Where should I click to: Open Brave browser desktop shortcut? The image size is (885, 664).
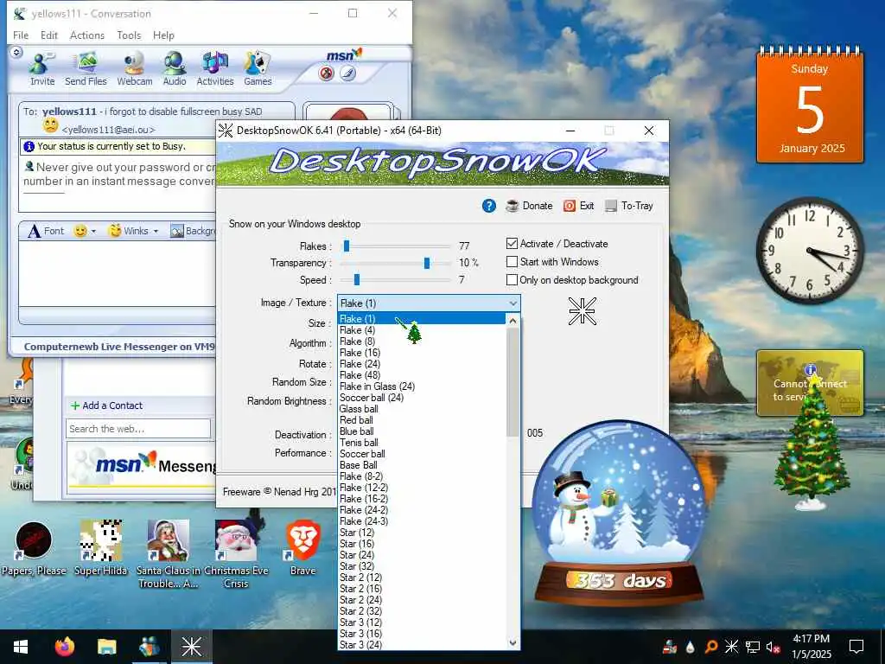point(303,549)
